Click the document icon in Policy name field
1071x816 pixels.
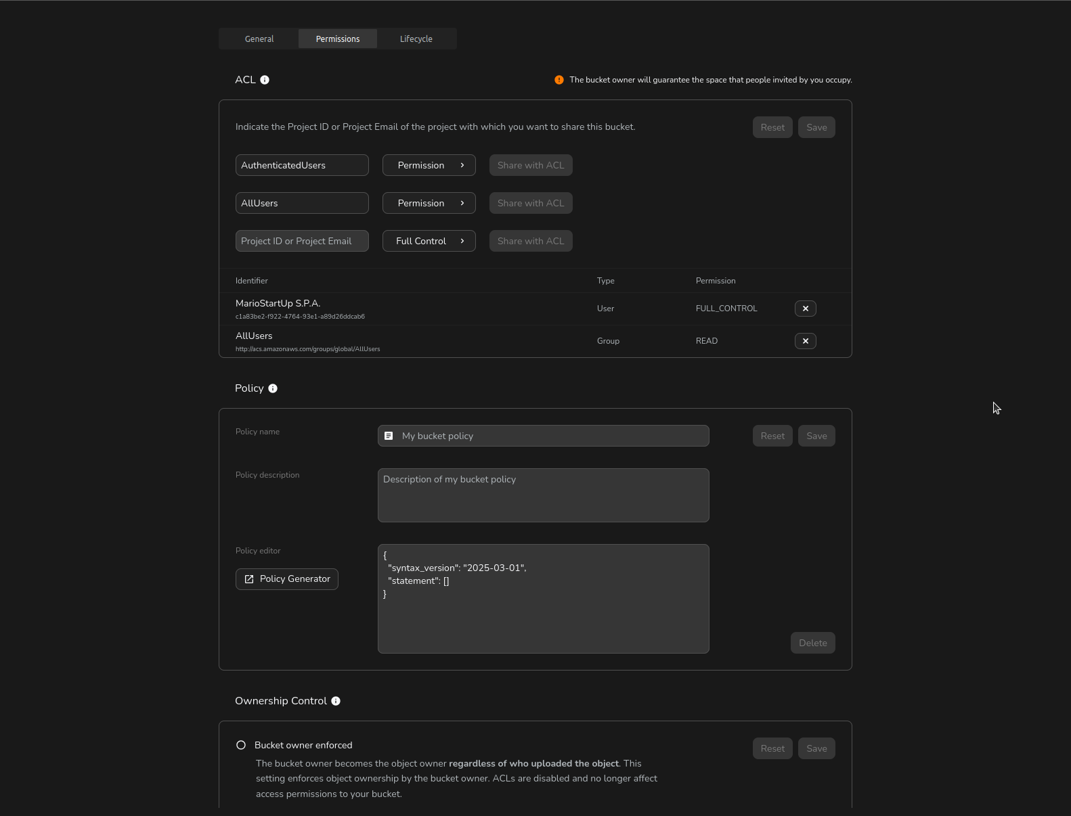(x=389, y=436)
